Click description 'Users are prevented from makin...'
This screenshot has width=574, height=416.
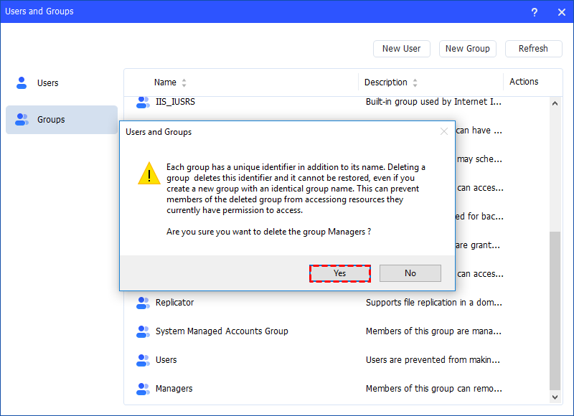tap(433, 360)
